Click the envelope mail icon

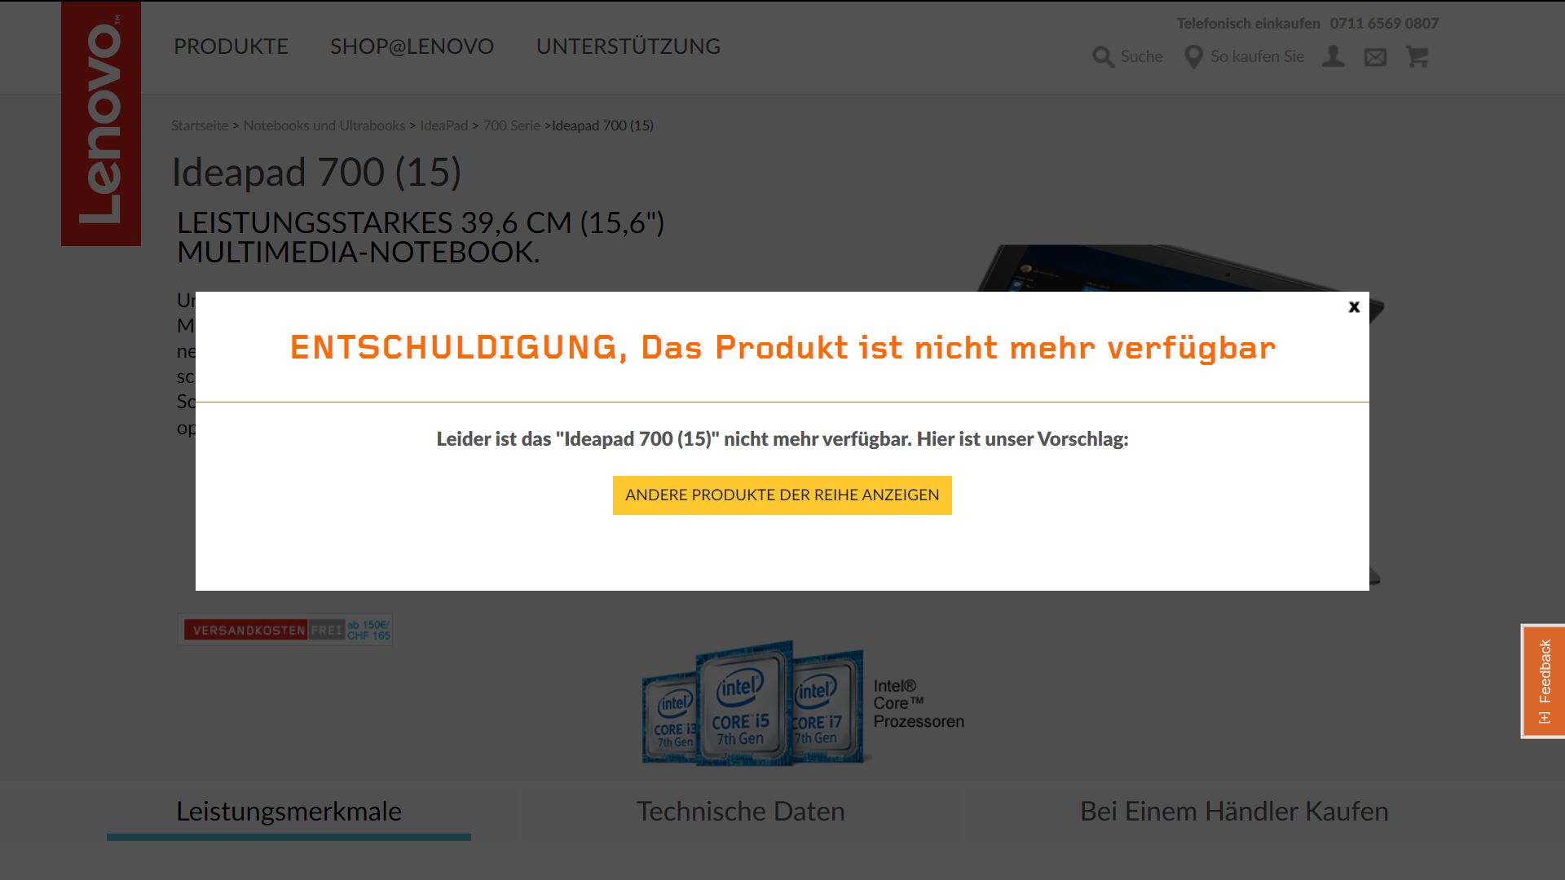pyautogui.click(x=1375, y=57)
